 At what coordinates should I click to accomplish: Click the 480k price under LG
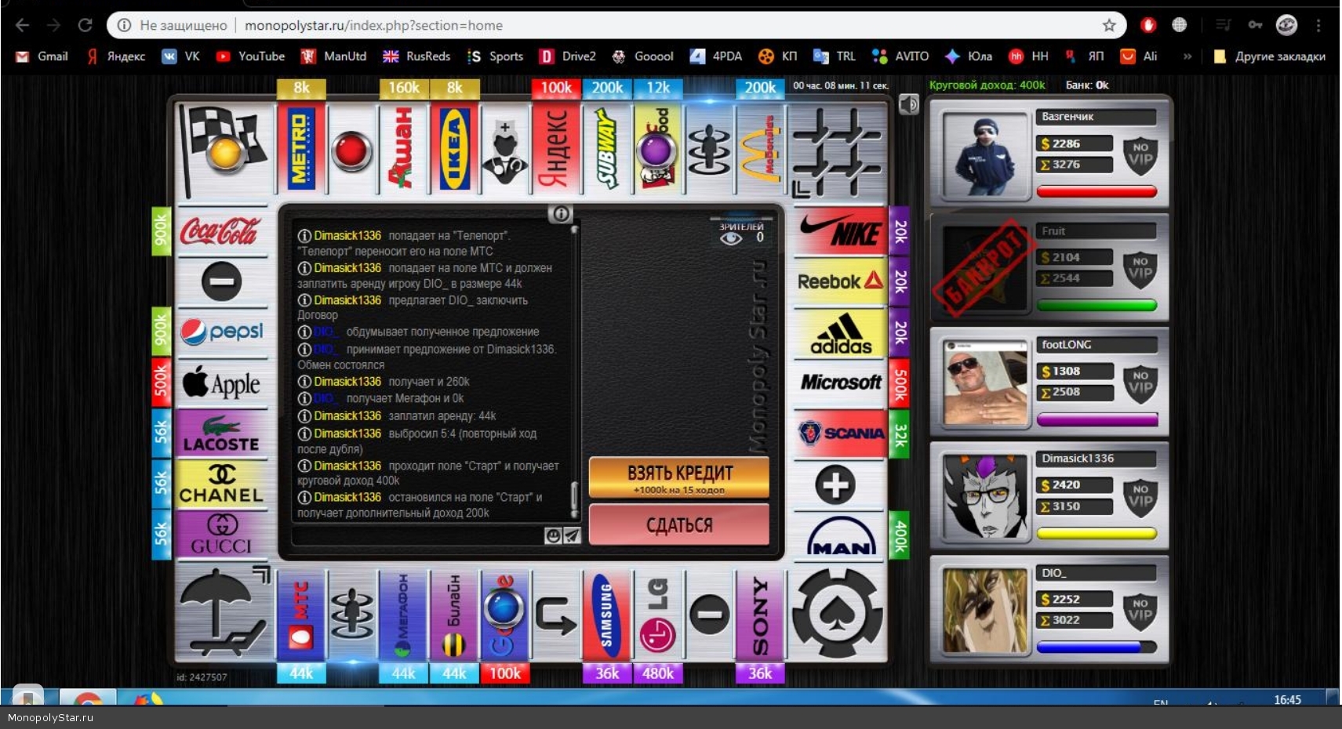pos(657,673)
